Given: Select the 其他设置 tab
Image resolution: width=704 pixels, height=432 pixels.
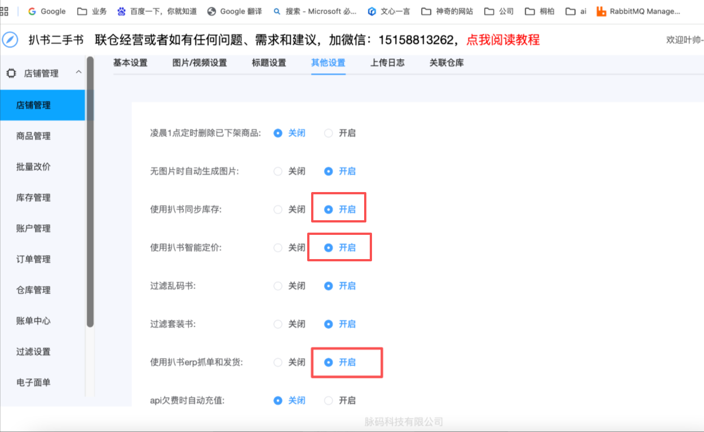Looking at the screenshot, I should click(x=328, y=63).
